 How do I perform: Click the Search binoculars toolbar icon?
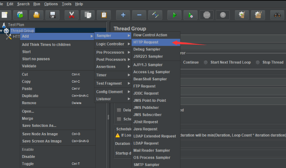point(277,15)
